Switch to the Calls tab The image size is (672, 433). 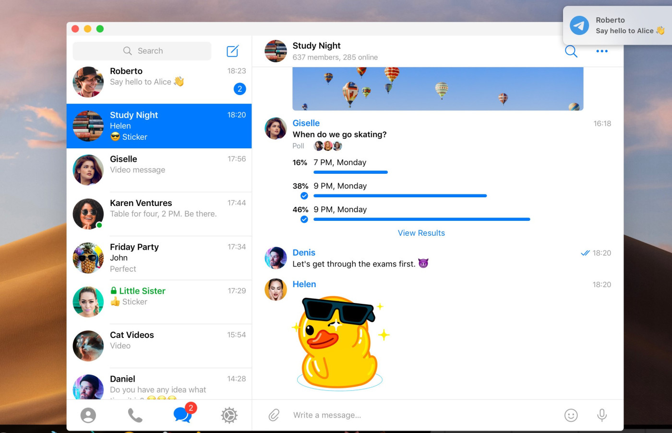click(x=135, y=415)
